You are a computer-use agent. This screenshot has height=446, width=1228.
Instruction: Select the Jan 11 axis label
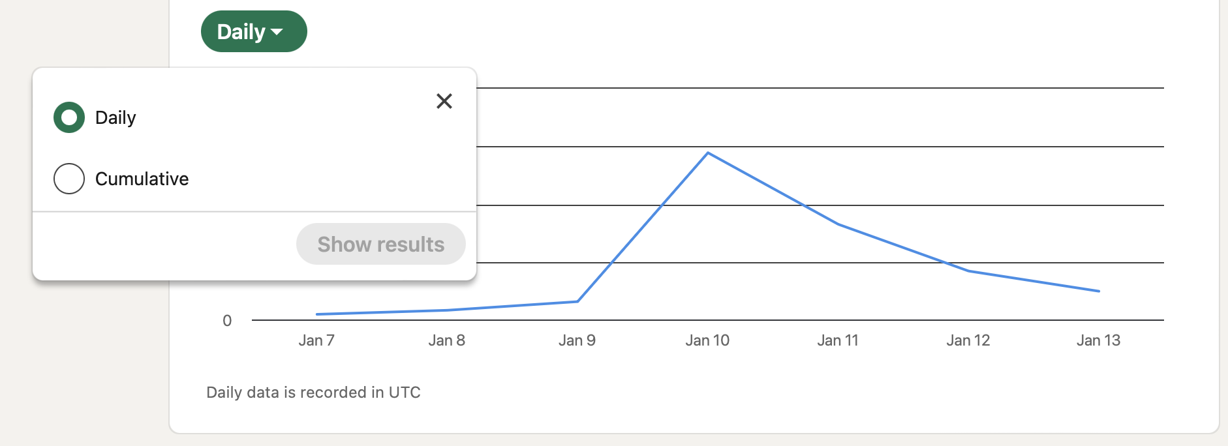(x=838, y=340)
